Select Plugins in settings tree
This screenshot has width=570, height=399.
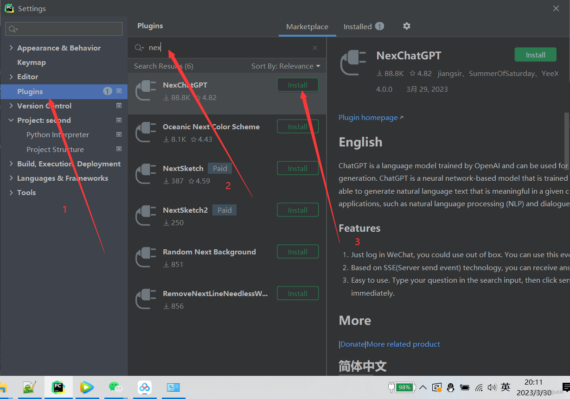click(64, 91)
